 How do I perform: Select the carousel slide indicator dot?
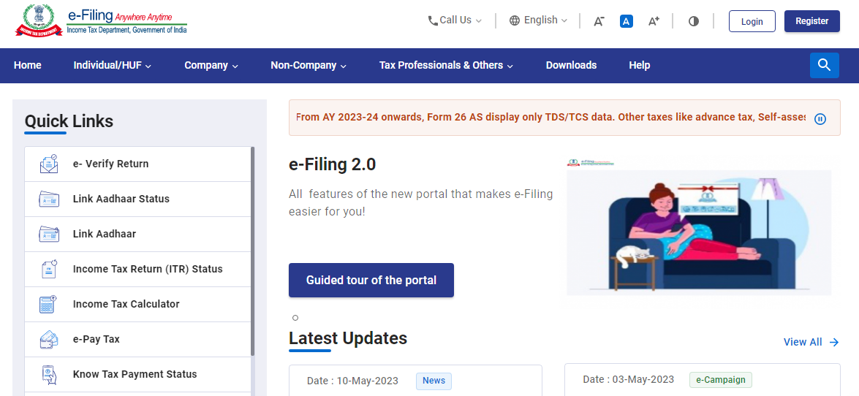(295, 318)
